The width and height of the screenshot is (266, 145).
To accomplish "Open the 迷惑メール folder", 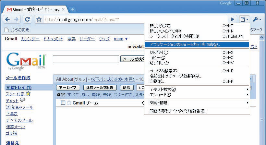I will pyautogui.click(x=16, y=127).
